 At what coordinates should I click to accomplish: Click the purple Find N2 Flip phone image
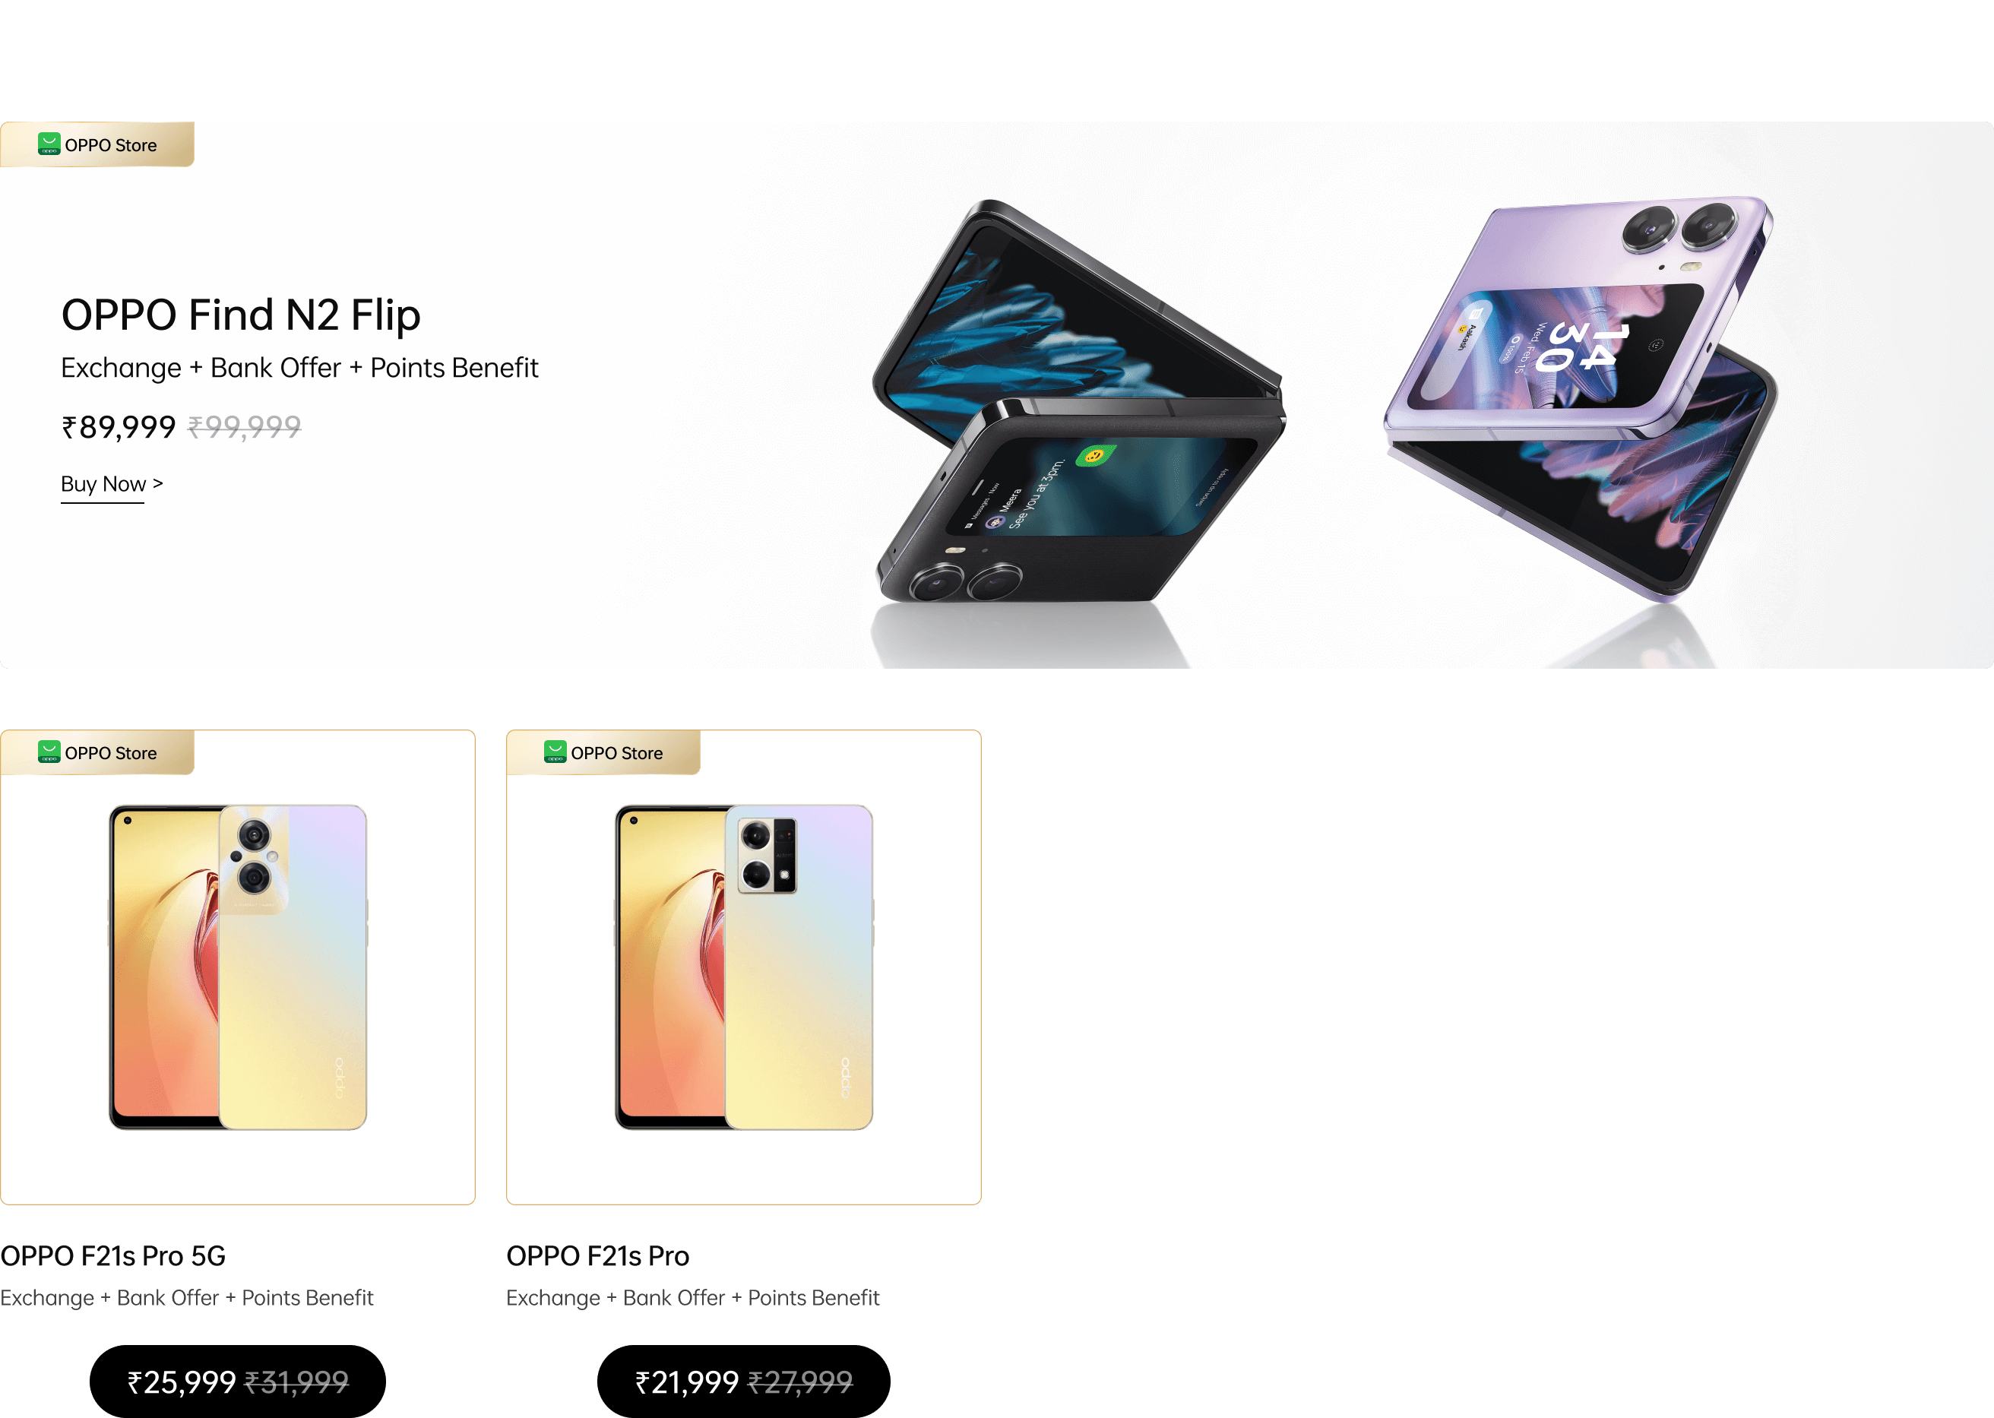(x=1580, y=398)
